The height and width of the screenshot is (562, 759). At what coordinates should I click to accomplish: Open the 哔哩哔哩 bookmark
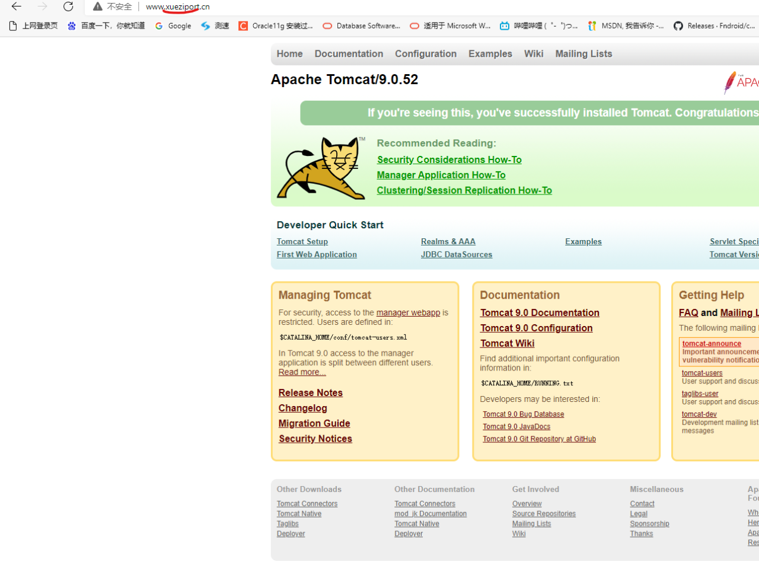click(x=539, y=25)
